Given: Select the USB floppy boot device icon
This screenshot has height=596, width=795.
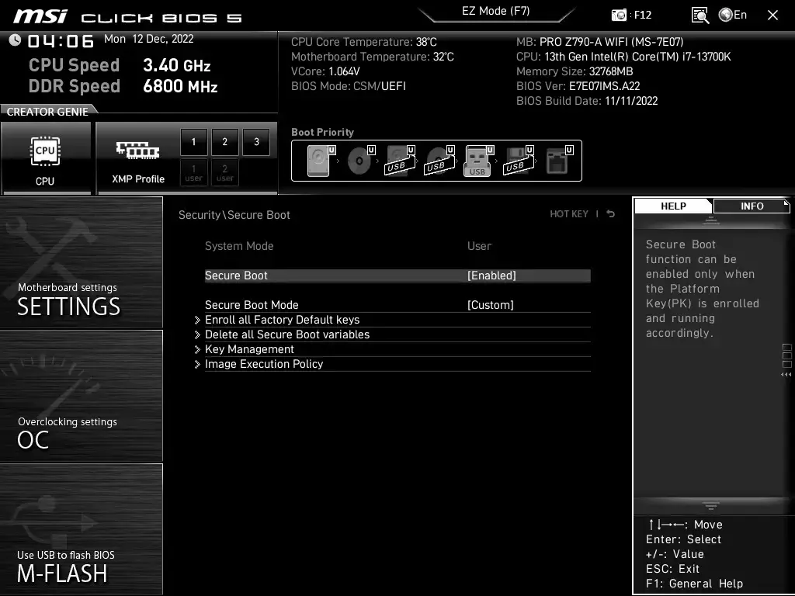Looking at the screenshot, I should 518,161.
